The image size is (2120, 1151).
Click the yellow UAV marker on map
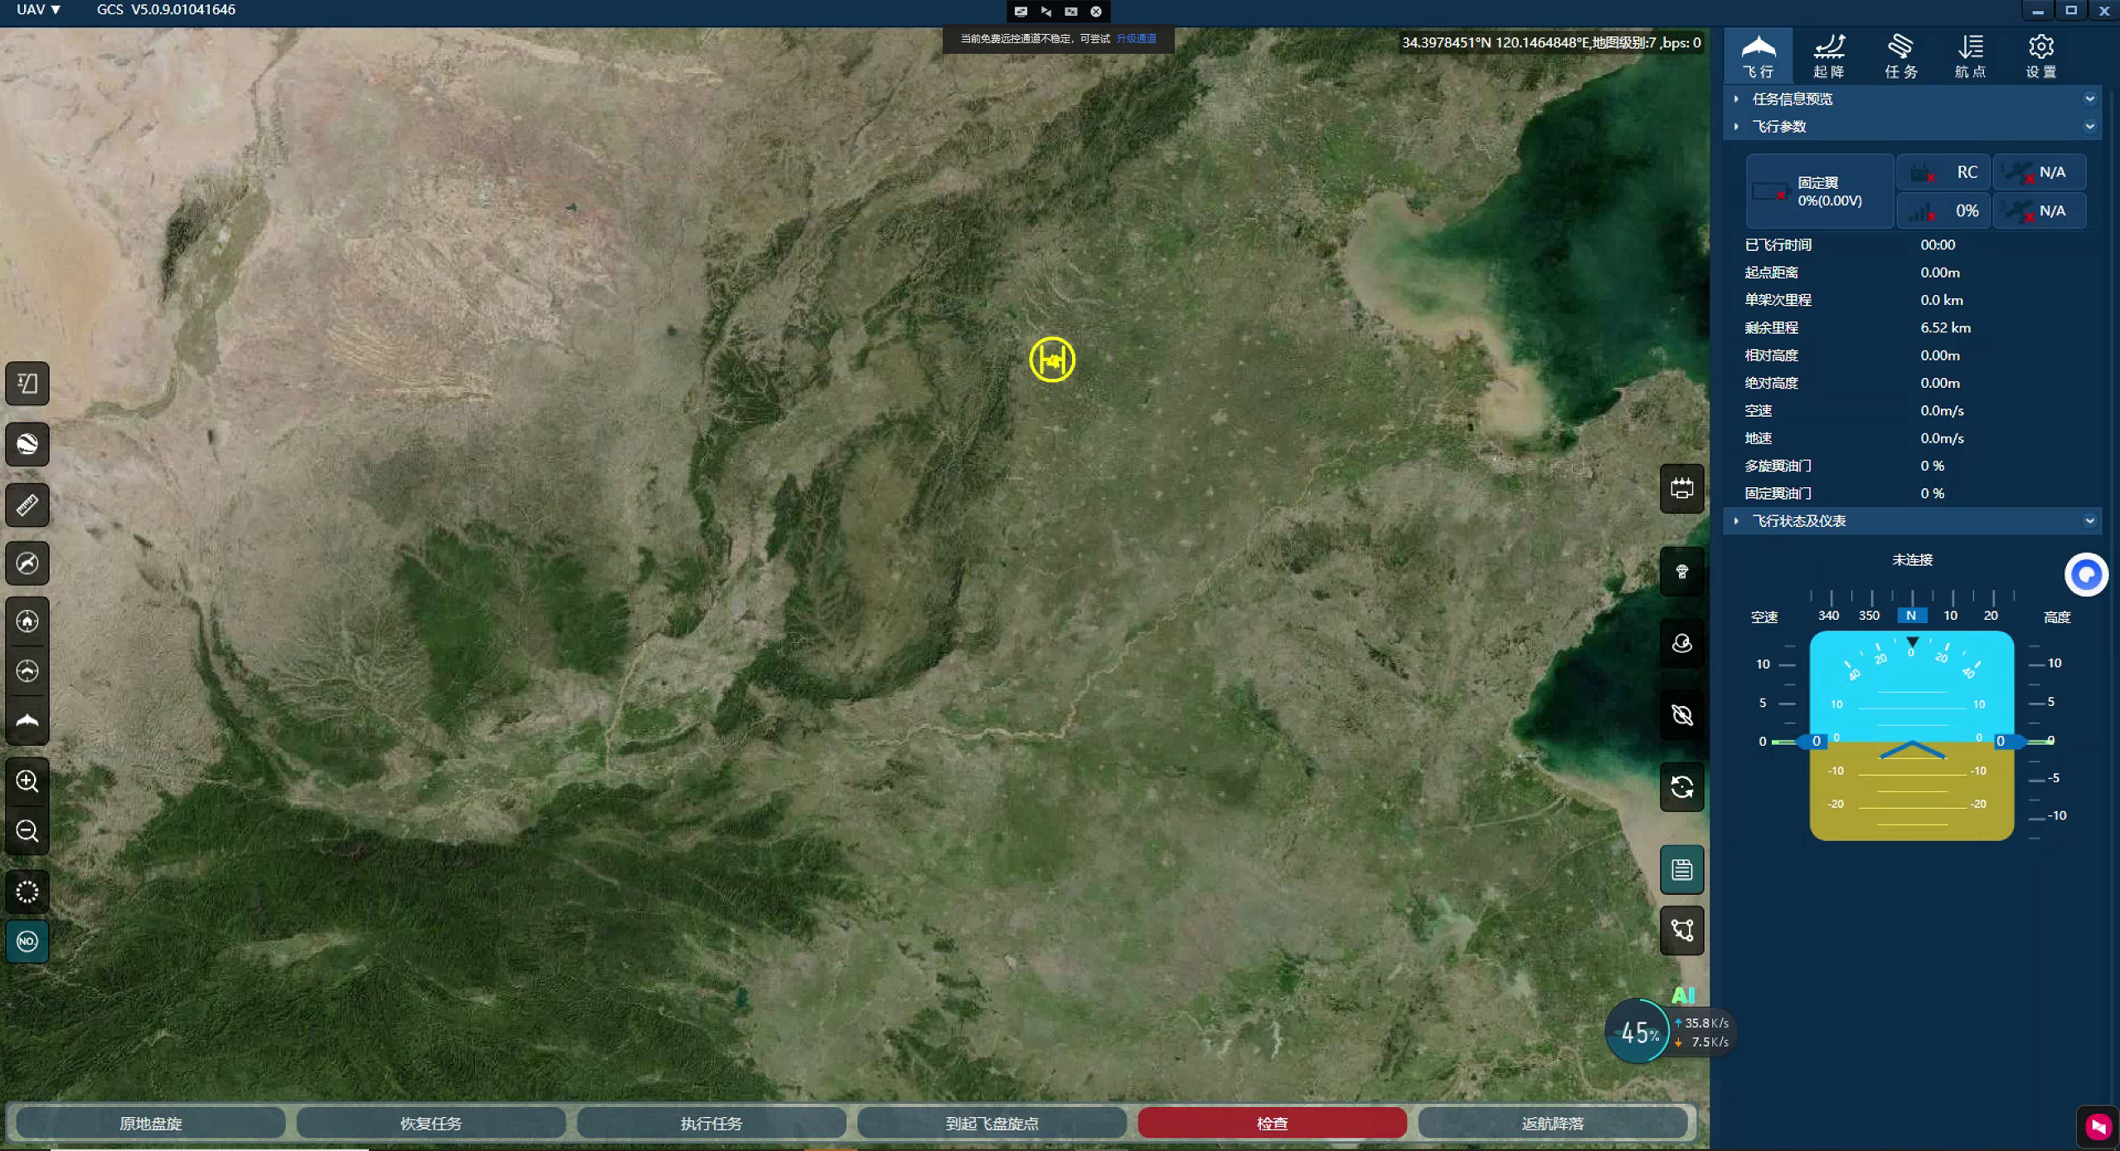[1052, 360]
